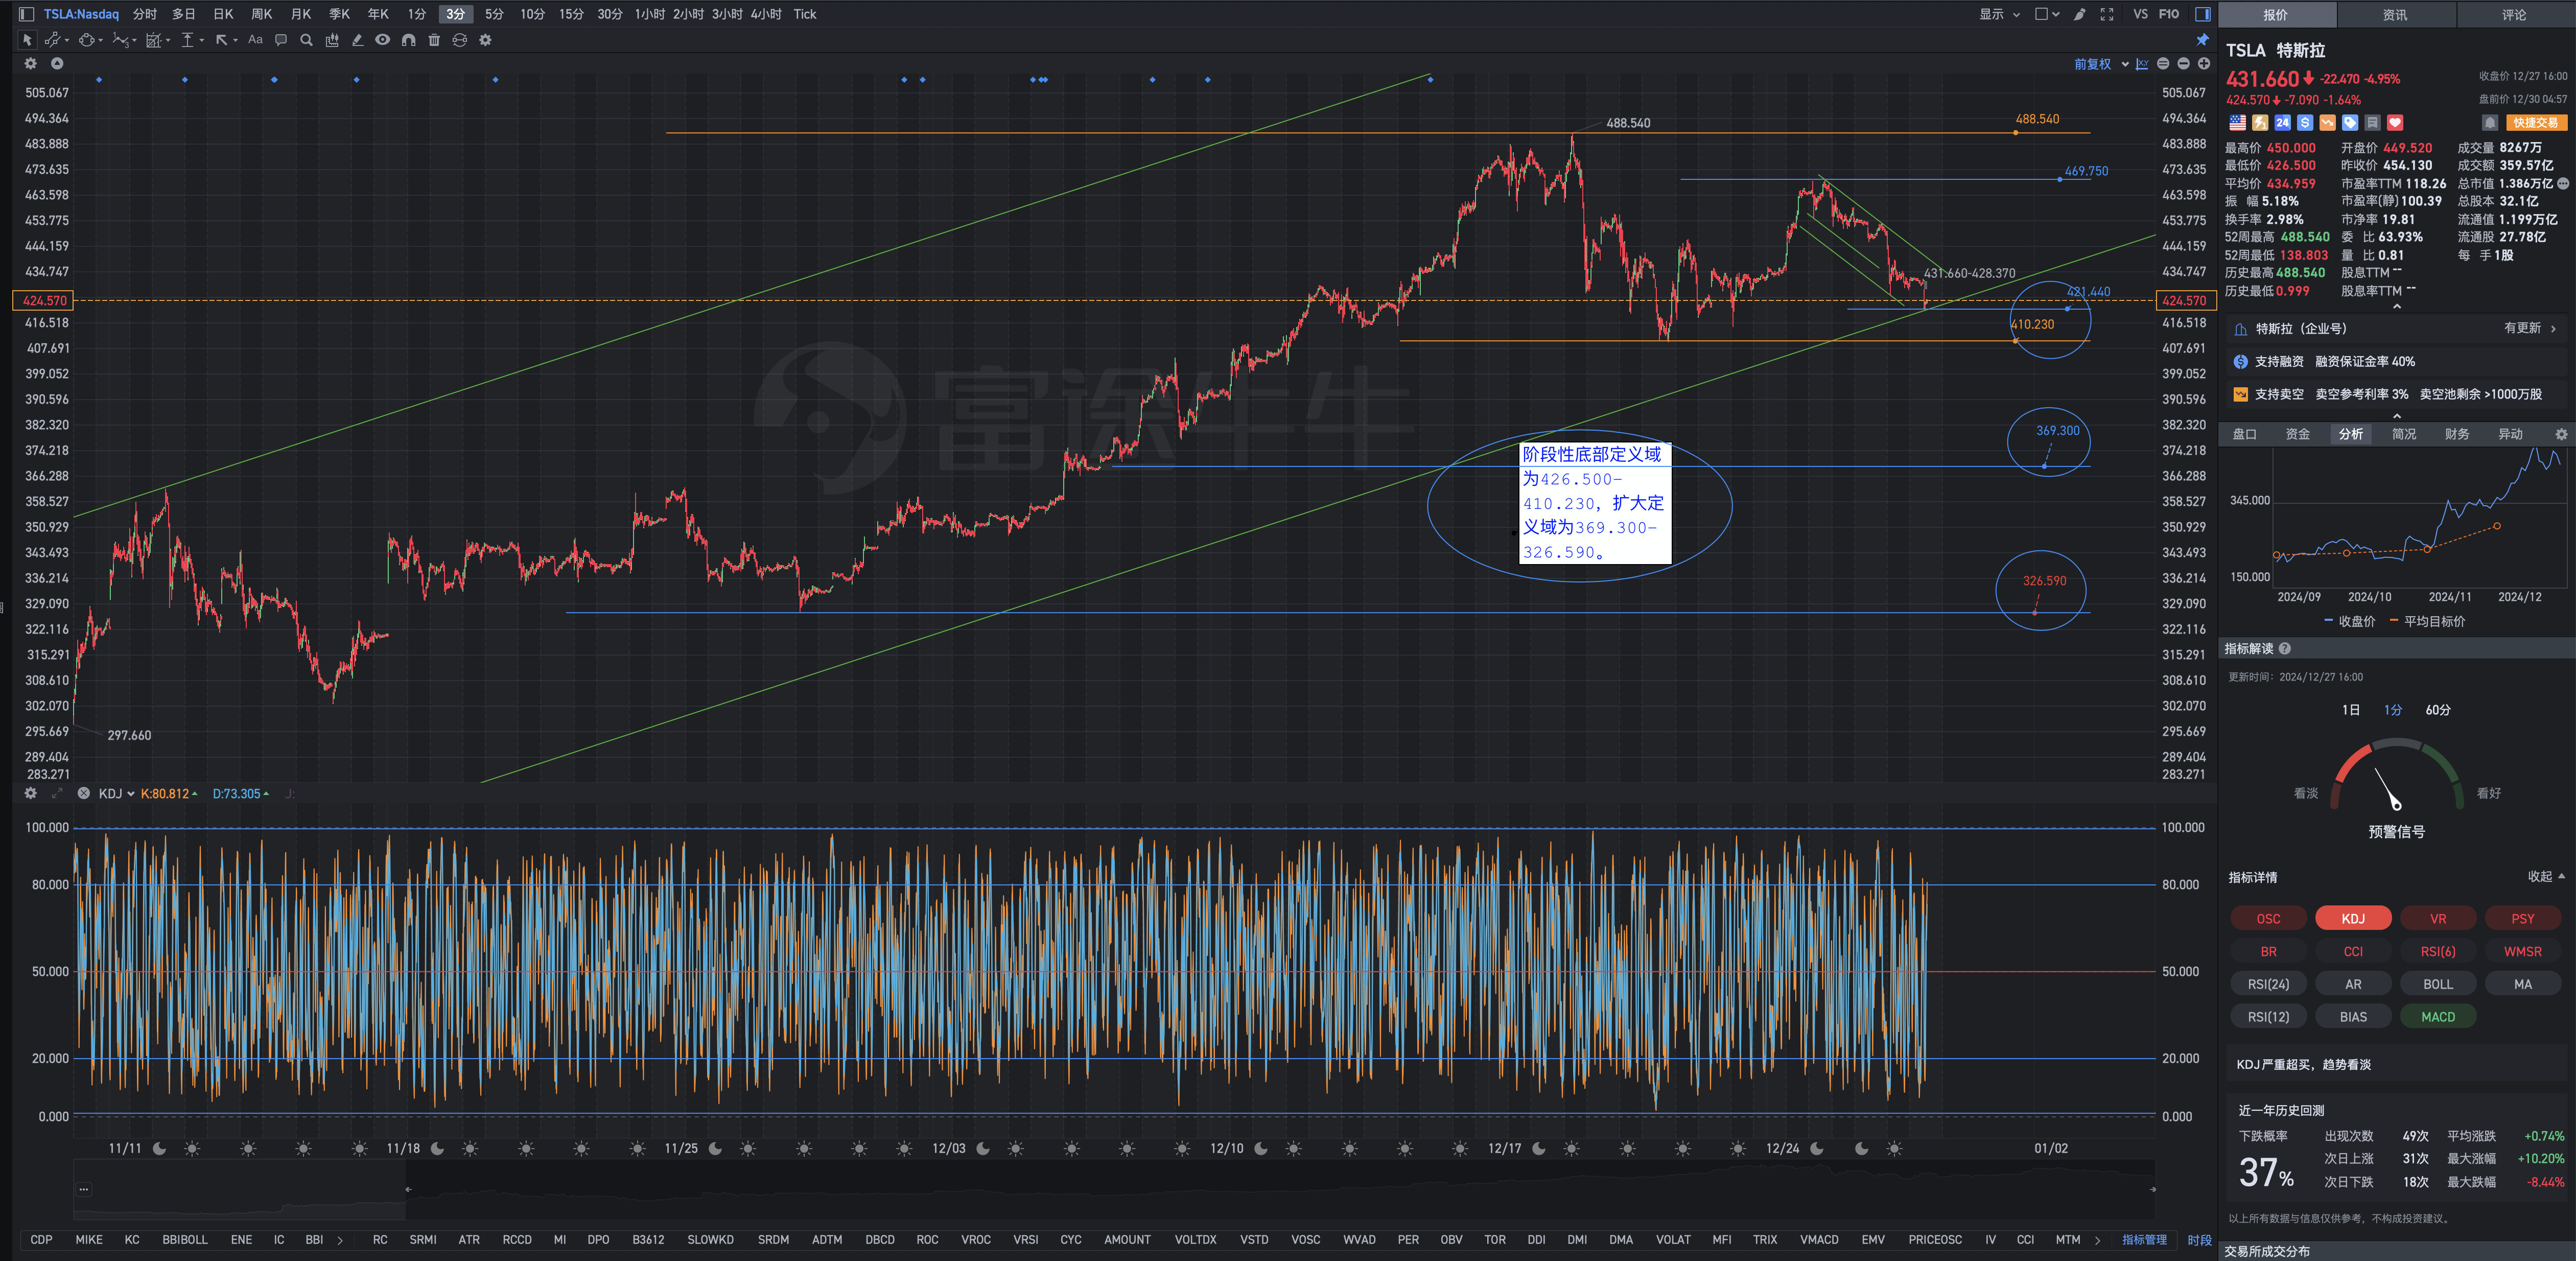Image resolution: width=2576 pixels, height=1261 pixels.
Task: Close the KDJ indicator panel
Action: click(x=84, y=793)
